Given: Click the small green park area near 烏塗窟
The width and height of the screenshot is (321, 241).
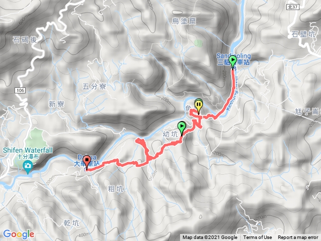Looking at the screenshot, I should tap(198, 43).
